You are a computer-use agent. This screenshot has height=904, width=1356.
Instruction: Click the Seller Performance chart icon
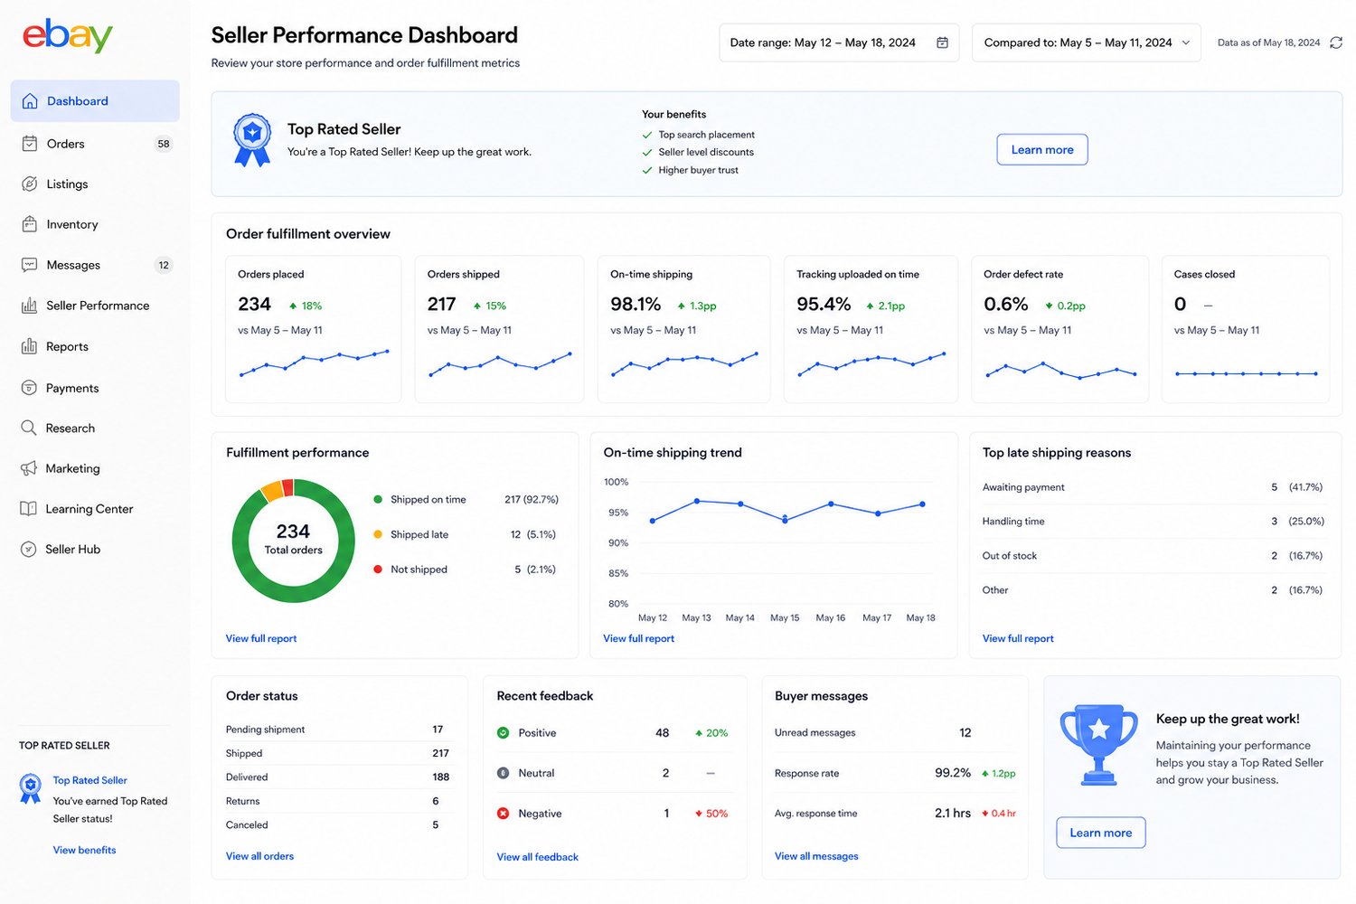[x=30, y=306]
